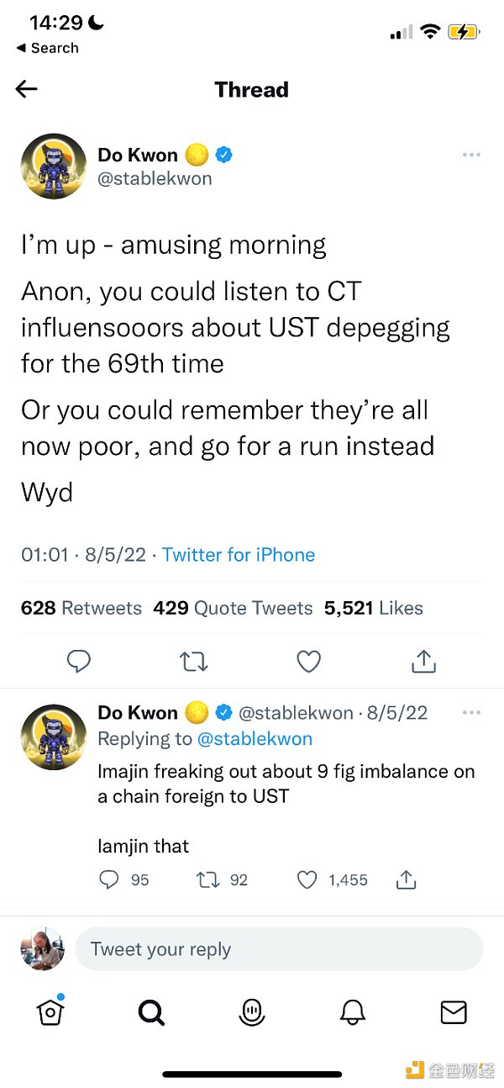Open Do Kwon's profile picture on main tweet

click(54, 166)
